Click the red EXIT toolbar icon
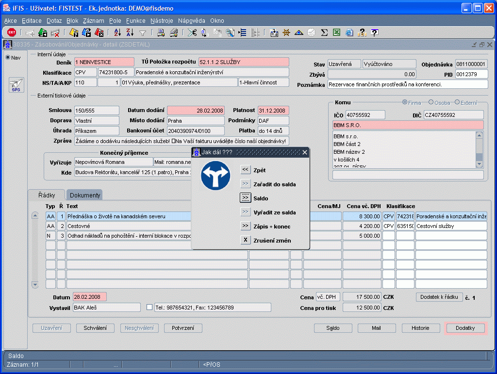This screenshot has width=497, height=374. pyautogui.click(x=12, y=33)
